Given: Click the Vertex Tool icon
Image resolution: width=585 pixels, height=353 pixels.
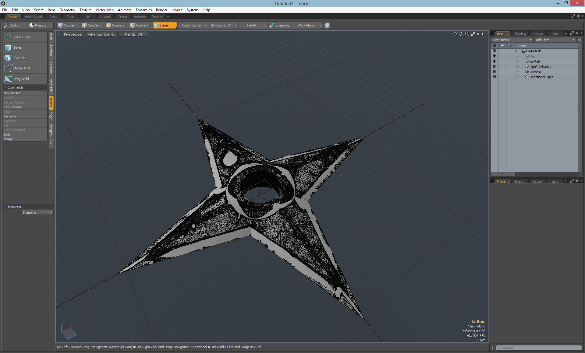Looking at the screenshot, I should tap(8, 37).
